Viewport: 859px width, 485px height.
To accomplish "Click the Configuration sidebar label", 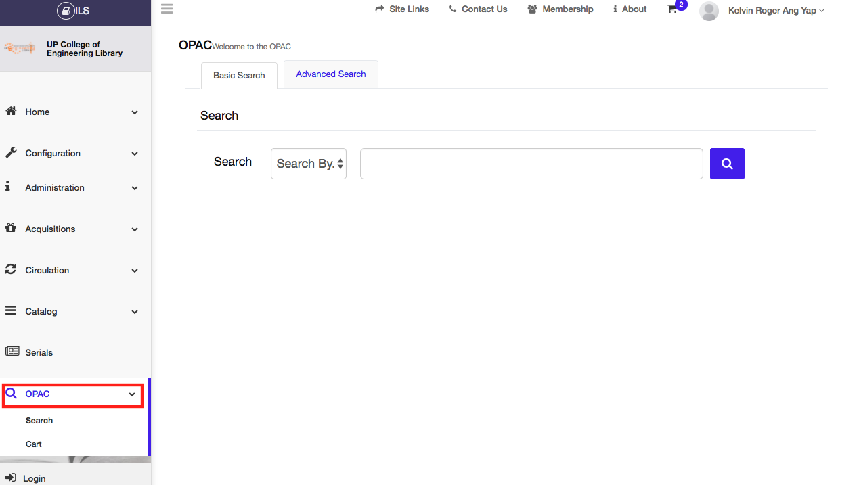I will (x=53, y=153).
